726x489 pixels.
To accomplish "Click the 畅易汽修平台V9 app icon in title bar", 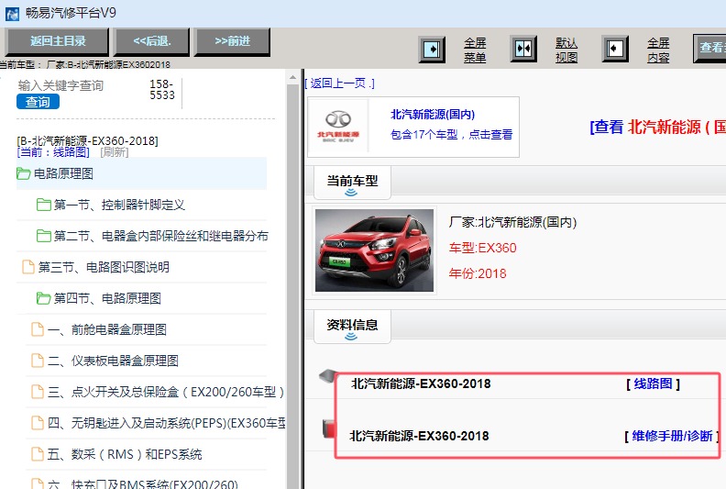I will [12, 14].
